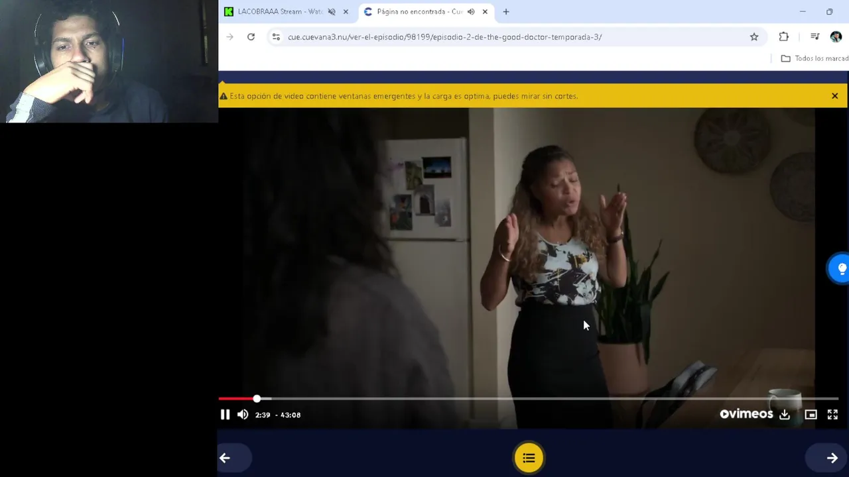The height and width of the screenshot is (477, 849).
Task: Unmute the LACOBRAAA Stream tab
Action: tap(332, 12)
